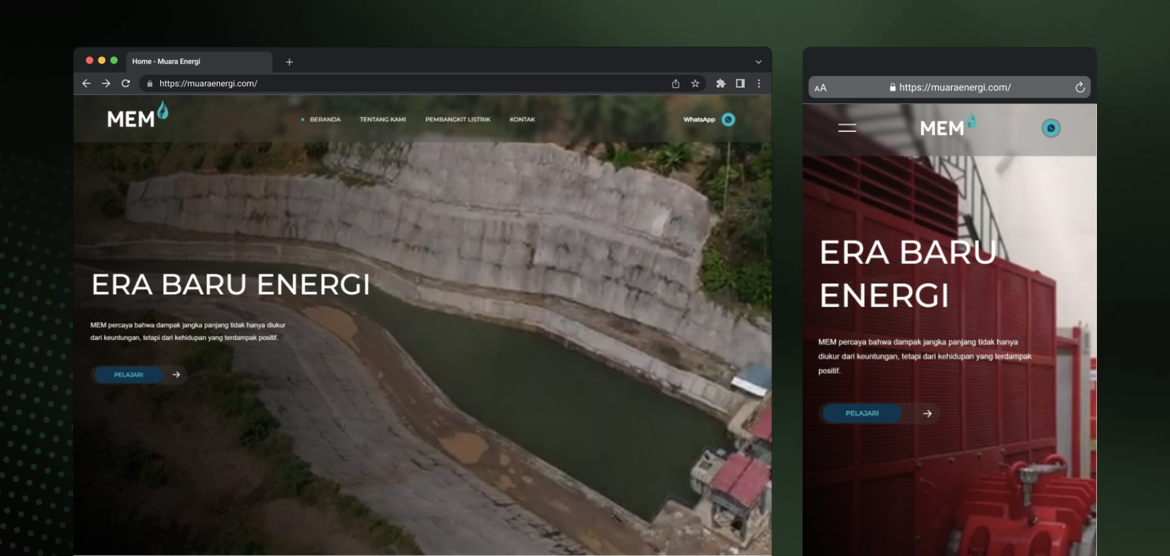
Task: Toggle the bookmark star for this page
Action: coord(696,84)
